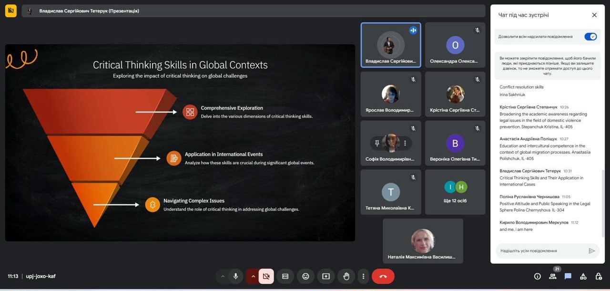Open the activities panel

[583, 276]
